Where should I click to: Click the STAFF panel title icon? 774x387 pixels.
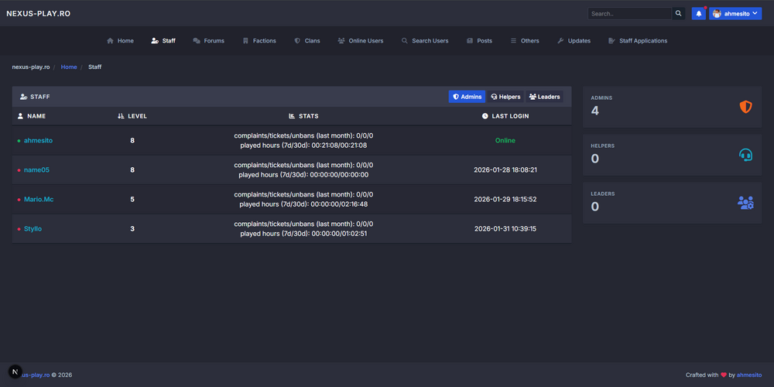point(23,97)
